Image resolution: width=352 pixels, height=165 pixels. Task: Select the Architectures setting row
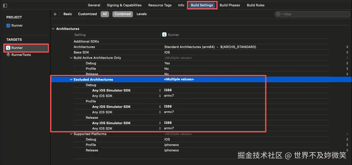coord(201,47)
